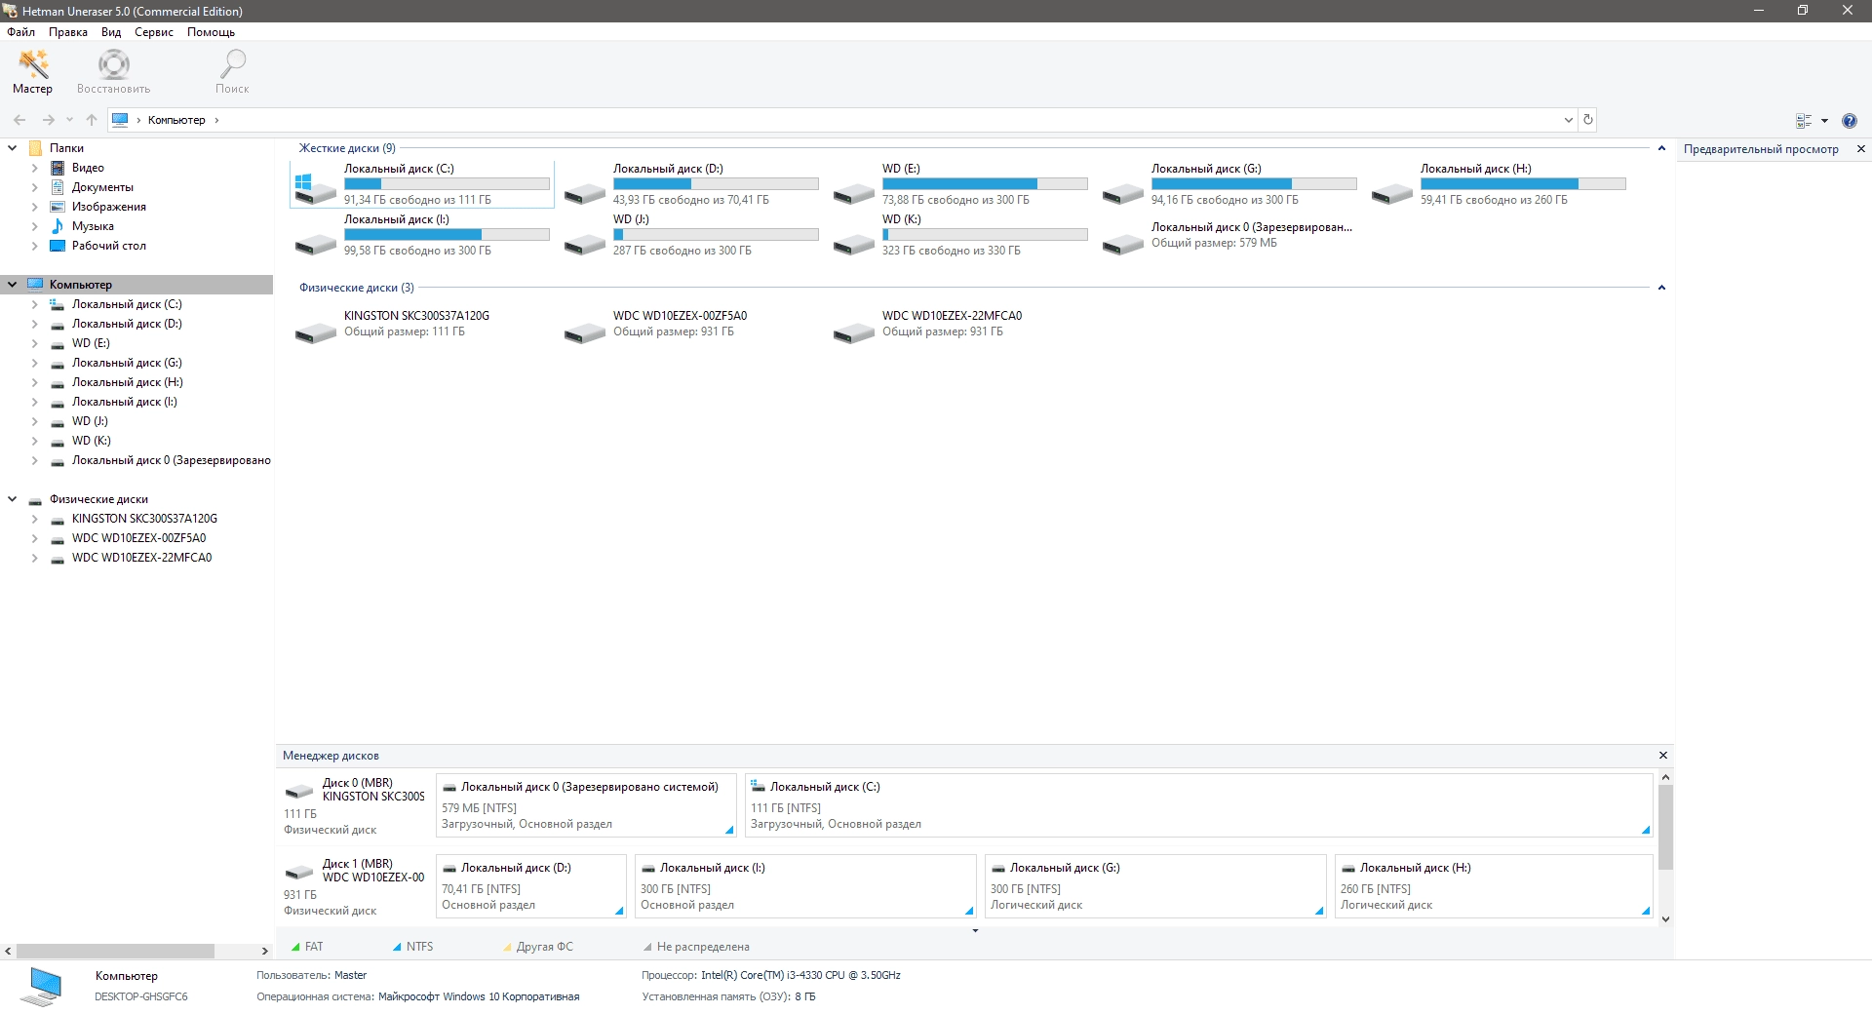Click Компьютер breadcrumb in address bar
Image resolution: width=1872 pixels, height=1014 pixels.
(x=176, y=120)
